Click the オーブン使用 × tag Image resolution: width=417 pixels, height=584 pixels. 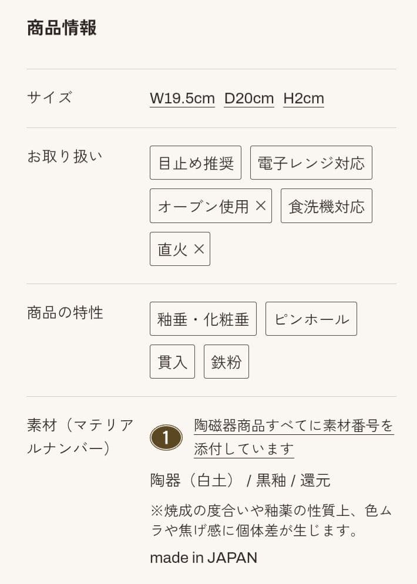pyautogui.click(x=211, y=206)
